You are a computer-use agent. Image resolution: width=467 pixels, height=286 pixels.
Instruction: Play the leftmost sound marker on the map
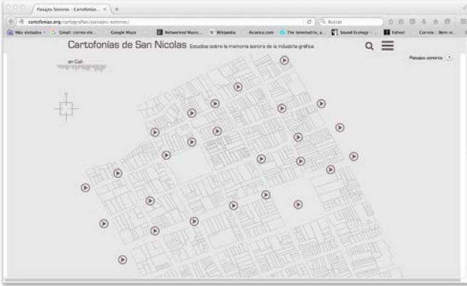86,188
